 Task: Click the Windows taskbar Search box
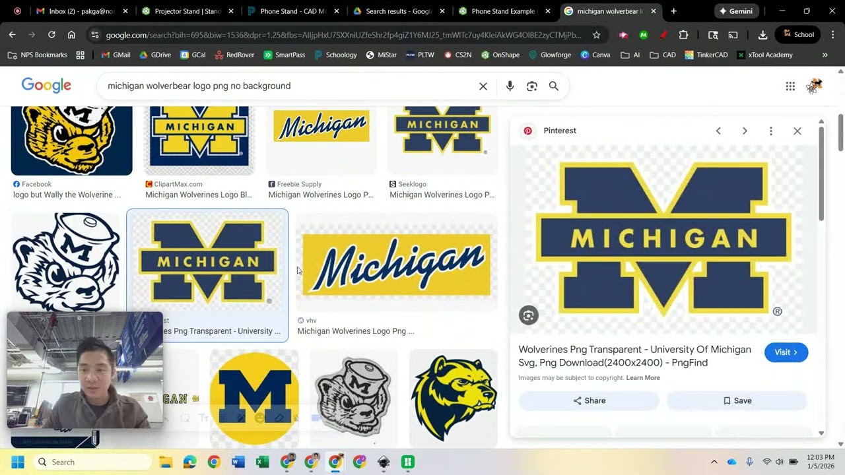click(x=92, y=462)
